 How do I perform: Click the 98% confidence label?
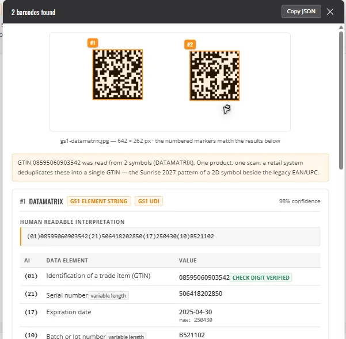(x=299, y=201)
